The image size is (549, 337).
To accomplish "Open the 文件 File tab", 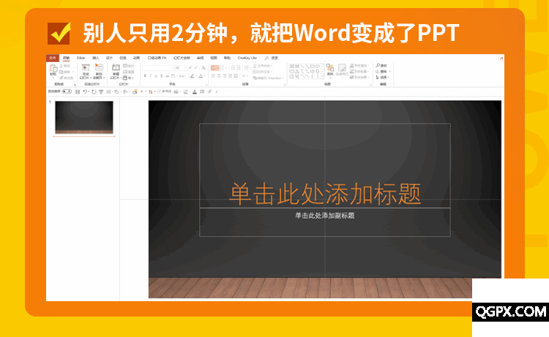I will (53, 58).
